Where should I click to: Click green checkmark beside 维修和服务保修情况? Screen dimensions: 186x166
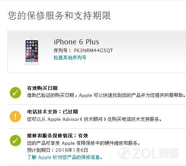click(x=15, y=140)
